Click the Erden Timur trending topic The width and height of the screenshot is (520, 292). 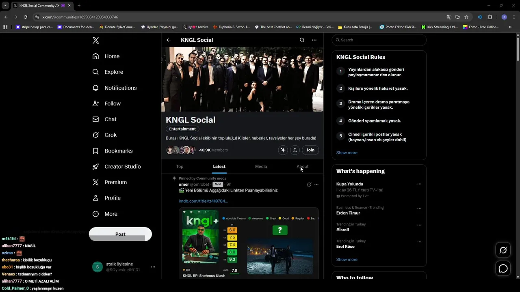(348, 213)
